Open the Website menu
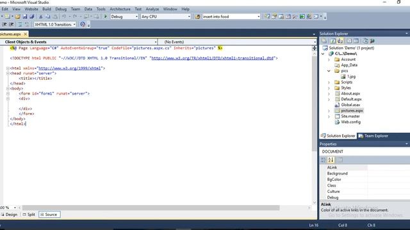The height and width of the screenshot is (230, 410). click(31, 9)
